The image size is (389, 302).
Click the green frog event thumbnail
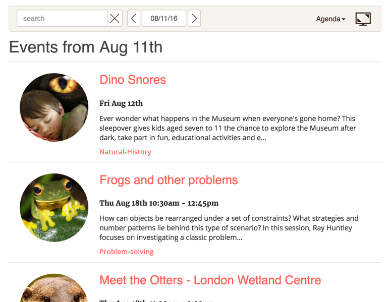tap(54, 208)
